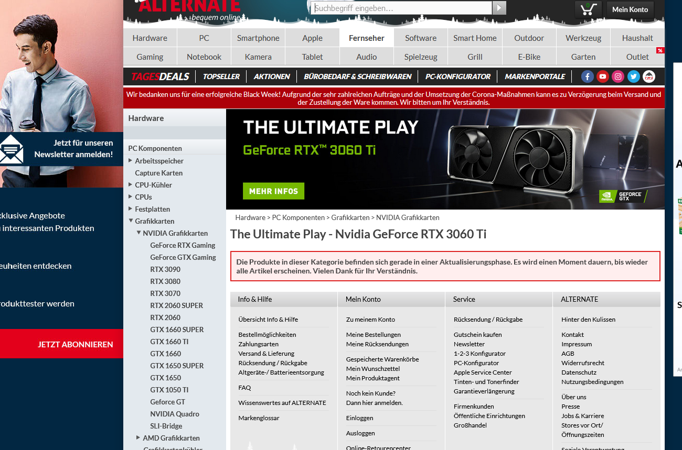The width and height of the screenshot is (682, 450).
Task: Collapse the NVIDIA Grafikkarten subtree
Action: (x=138, y=233)
